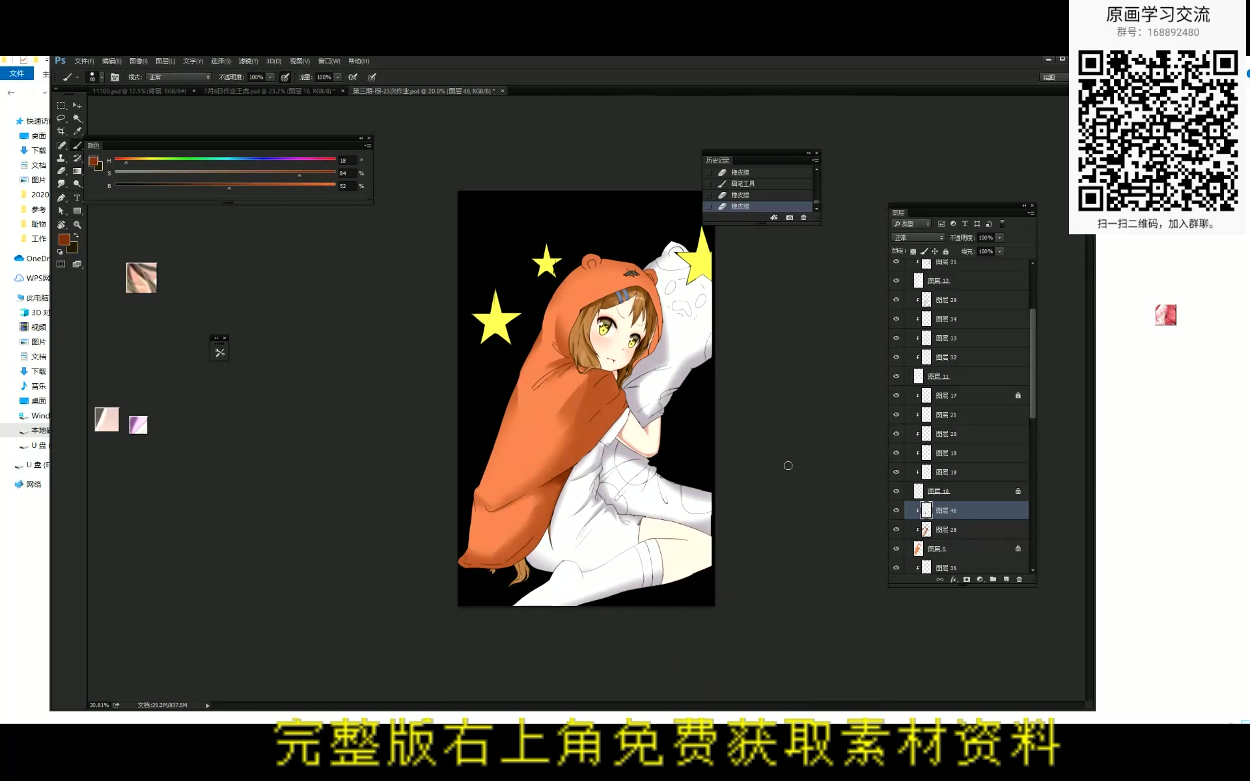
Task: Hide visibility of layer 图层 12
Action: pyautogui.click(x=896, y=280)
